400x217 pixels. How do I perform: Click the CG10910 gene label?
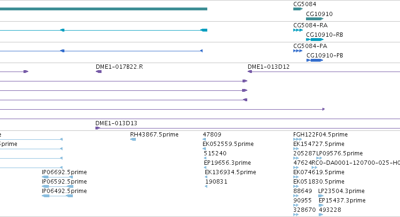[319, 14]
